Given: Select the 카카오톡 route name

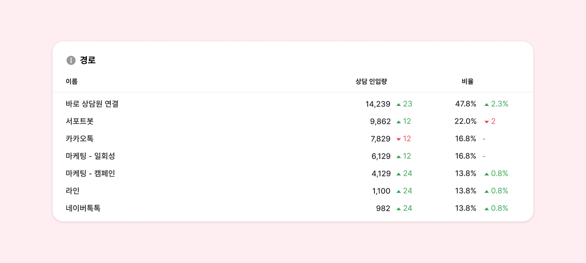Looking at the screenshot, I should [x=79, y=139].
